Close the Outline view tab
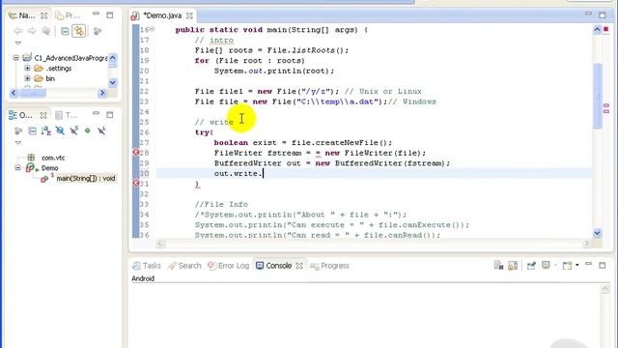 [x=43, y=115]
